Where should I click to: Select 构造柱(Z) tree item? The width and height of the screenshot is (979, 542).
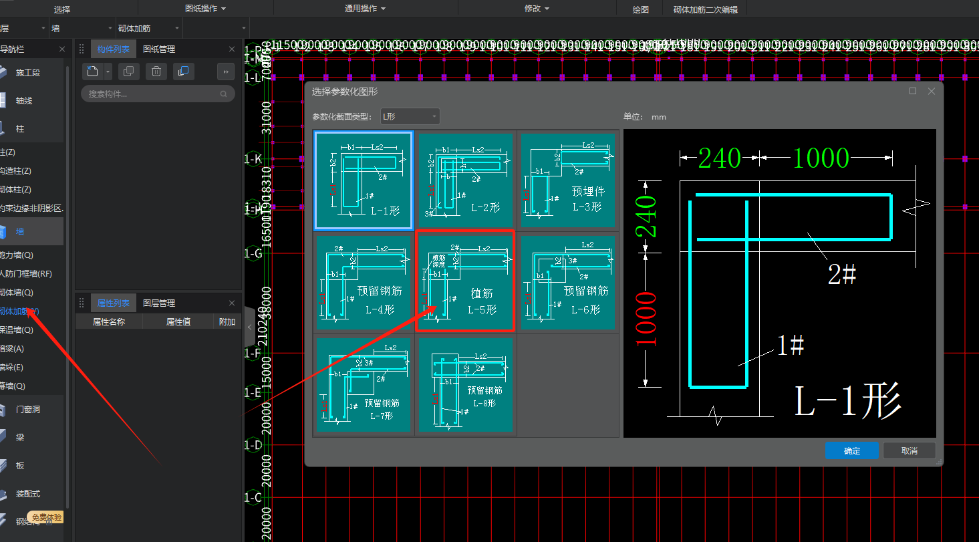coord(16,171)
